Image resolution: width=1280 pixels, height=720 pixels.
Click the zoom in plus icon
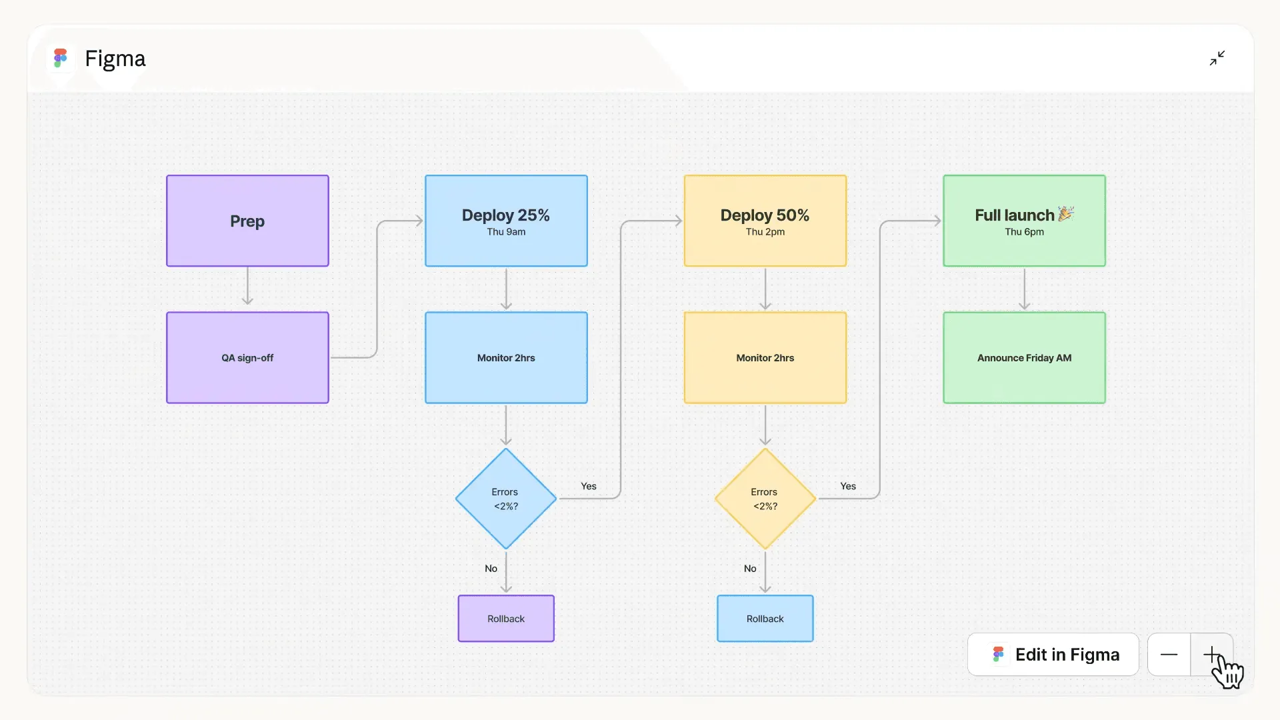click(x=1212, y=654)
